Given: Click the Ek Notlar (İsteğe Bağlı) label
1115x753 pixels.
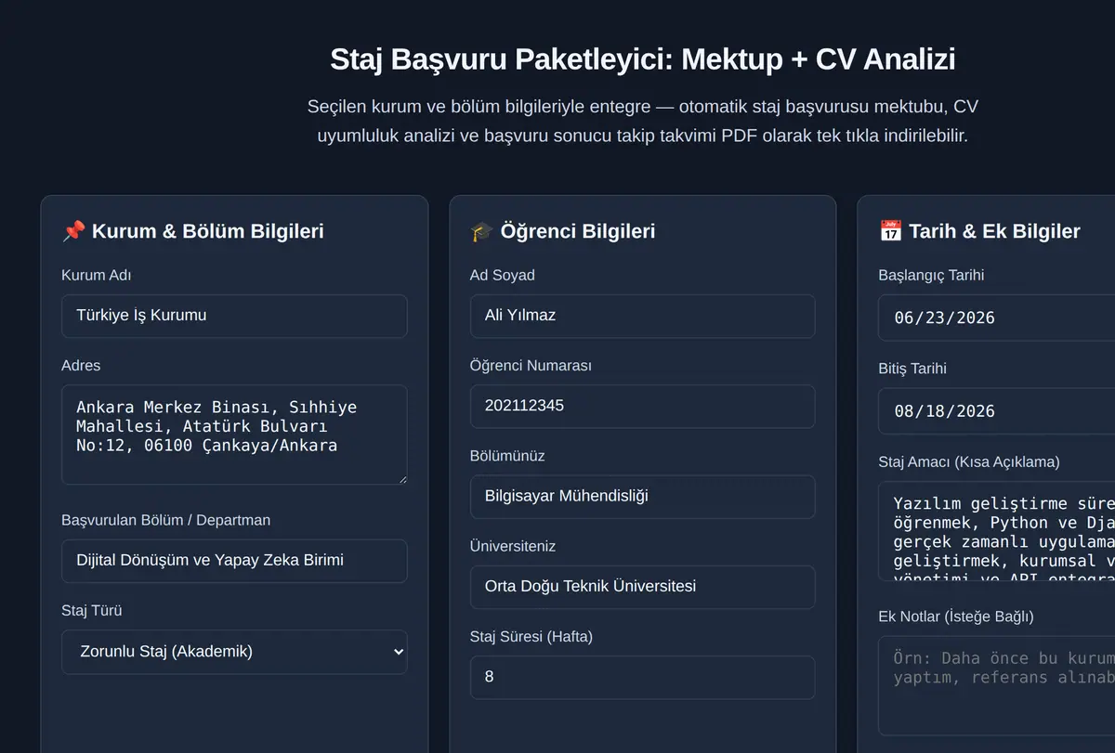Looking at the screenshot, I should point(956,617).
